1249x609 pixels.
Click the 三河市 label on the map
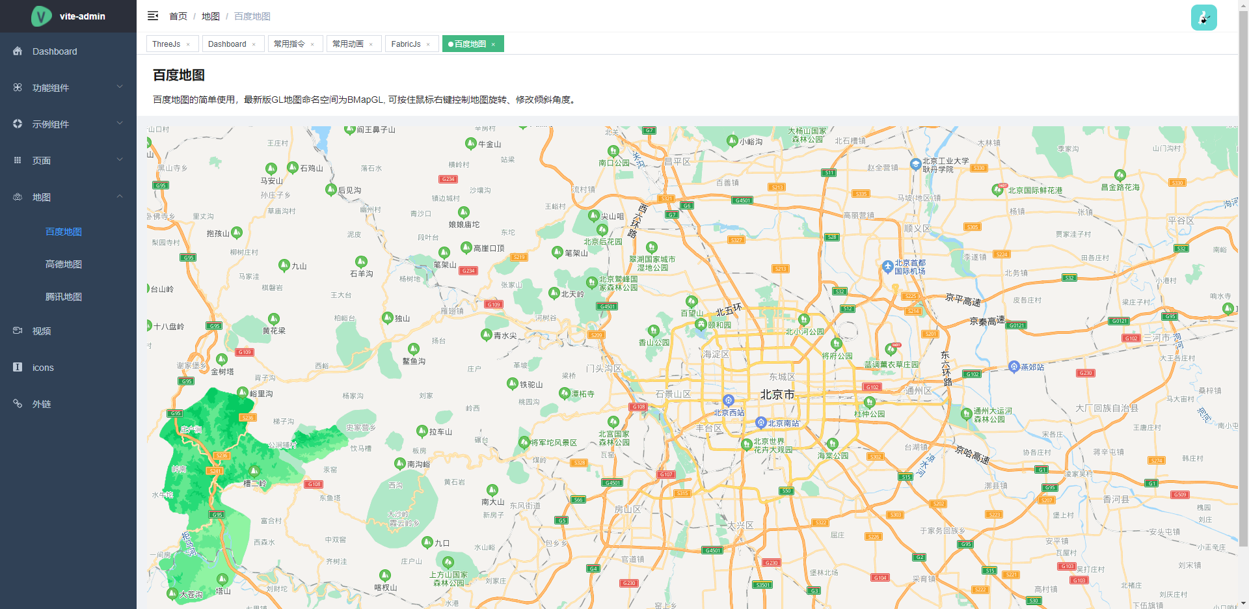point(1157,338)
